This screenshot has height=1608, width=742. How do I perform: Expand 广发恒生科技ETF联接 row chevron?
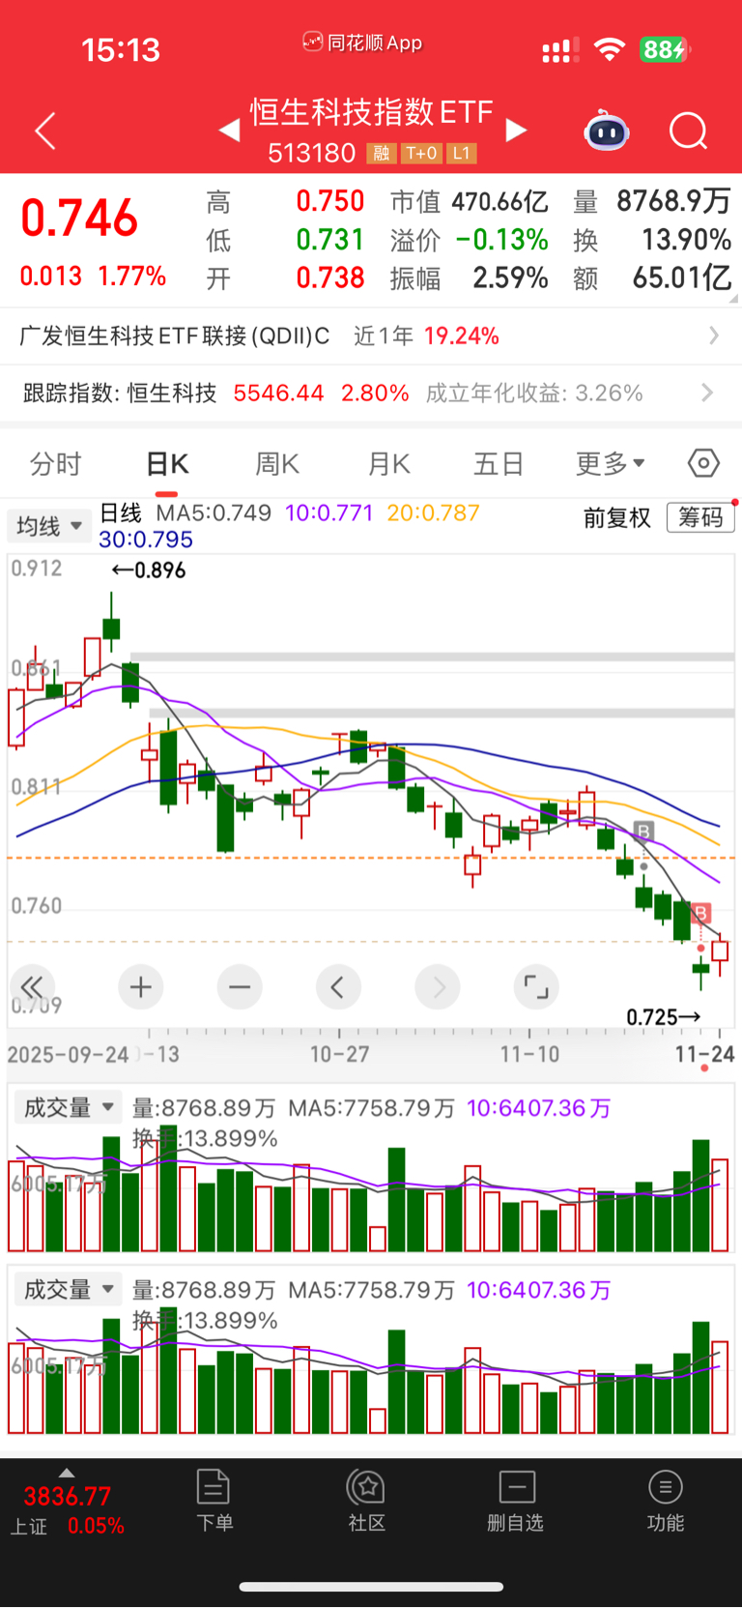(714, 336)
